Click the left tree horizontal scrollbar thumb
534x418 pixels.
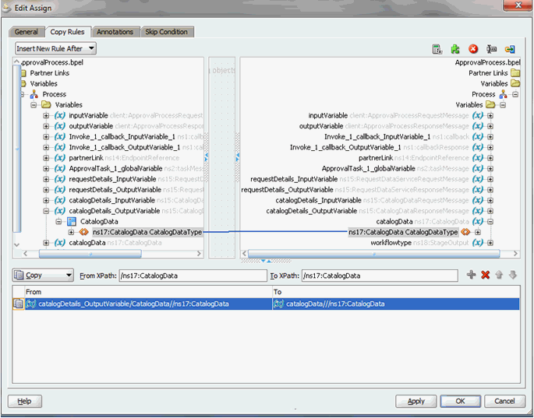pos(90,254)
